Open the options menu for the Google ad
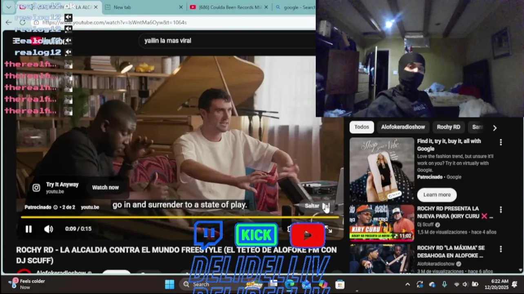Screen dimensions: 524x294 coord(501,143)
